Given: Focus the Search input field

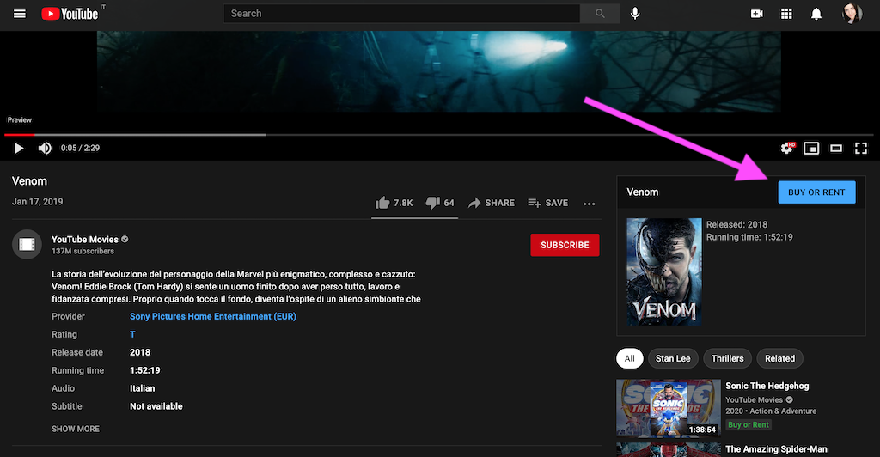Looking at the screenshot, I should (x=402, y=14).
